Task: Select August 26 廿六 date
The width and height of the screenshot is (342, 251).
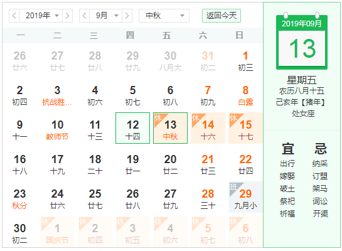Action: coord(19,61)
